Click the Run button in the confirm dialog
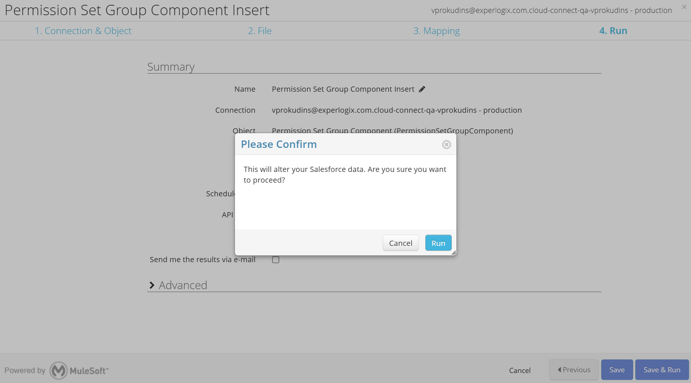691x383 pixels. coord(438,243)
